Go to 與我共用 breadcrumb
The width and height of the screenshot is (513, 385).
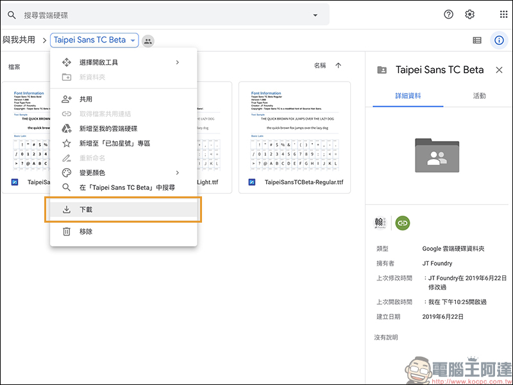[x=19, y=40]
